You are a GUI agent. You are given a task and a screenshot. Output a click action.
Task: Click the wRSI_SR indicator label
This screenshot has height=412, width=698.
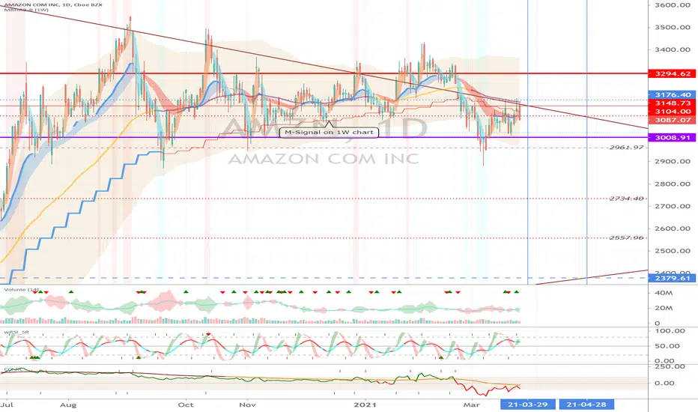[16, 333]
